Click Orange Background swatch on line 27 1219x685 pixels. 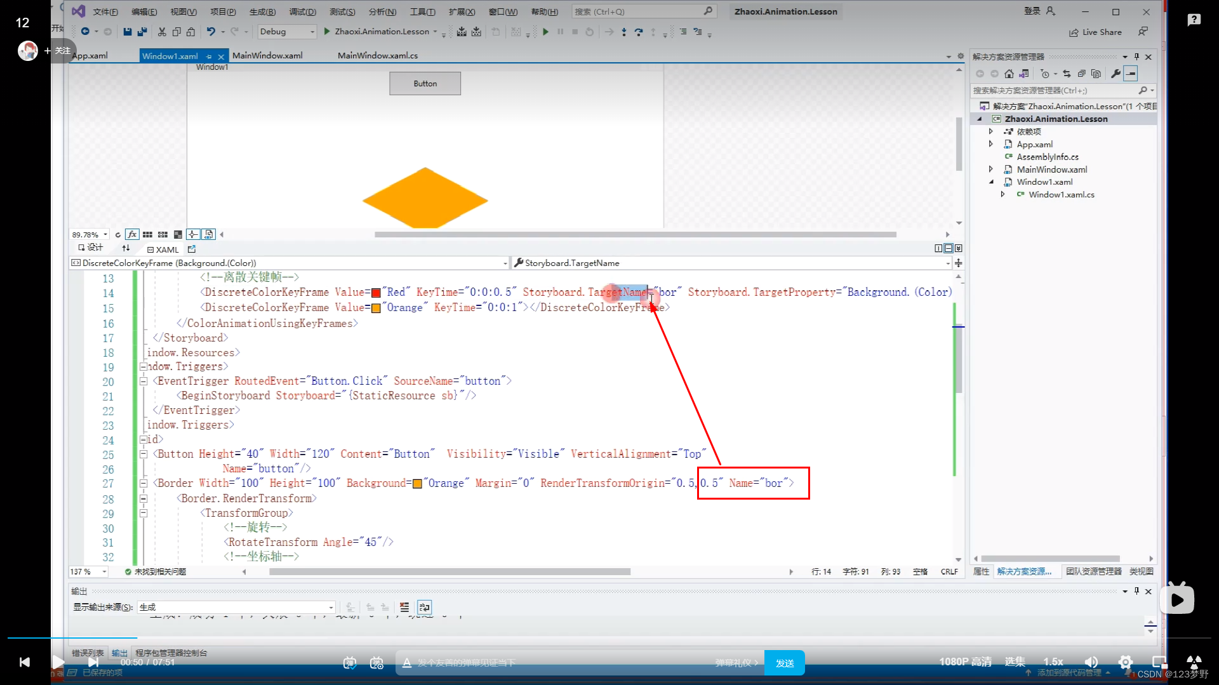coord(417,484)
